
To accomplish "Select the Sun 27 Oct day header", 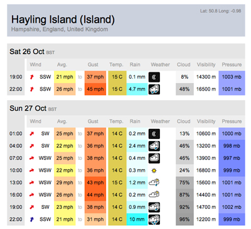I will pyautogui.click(x=33, y=108).
